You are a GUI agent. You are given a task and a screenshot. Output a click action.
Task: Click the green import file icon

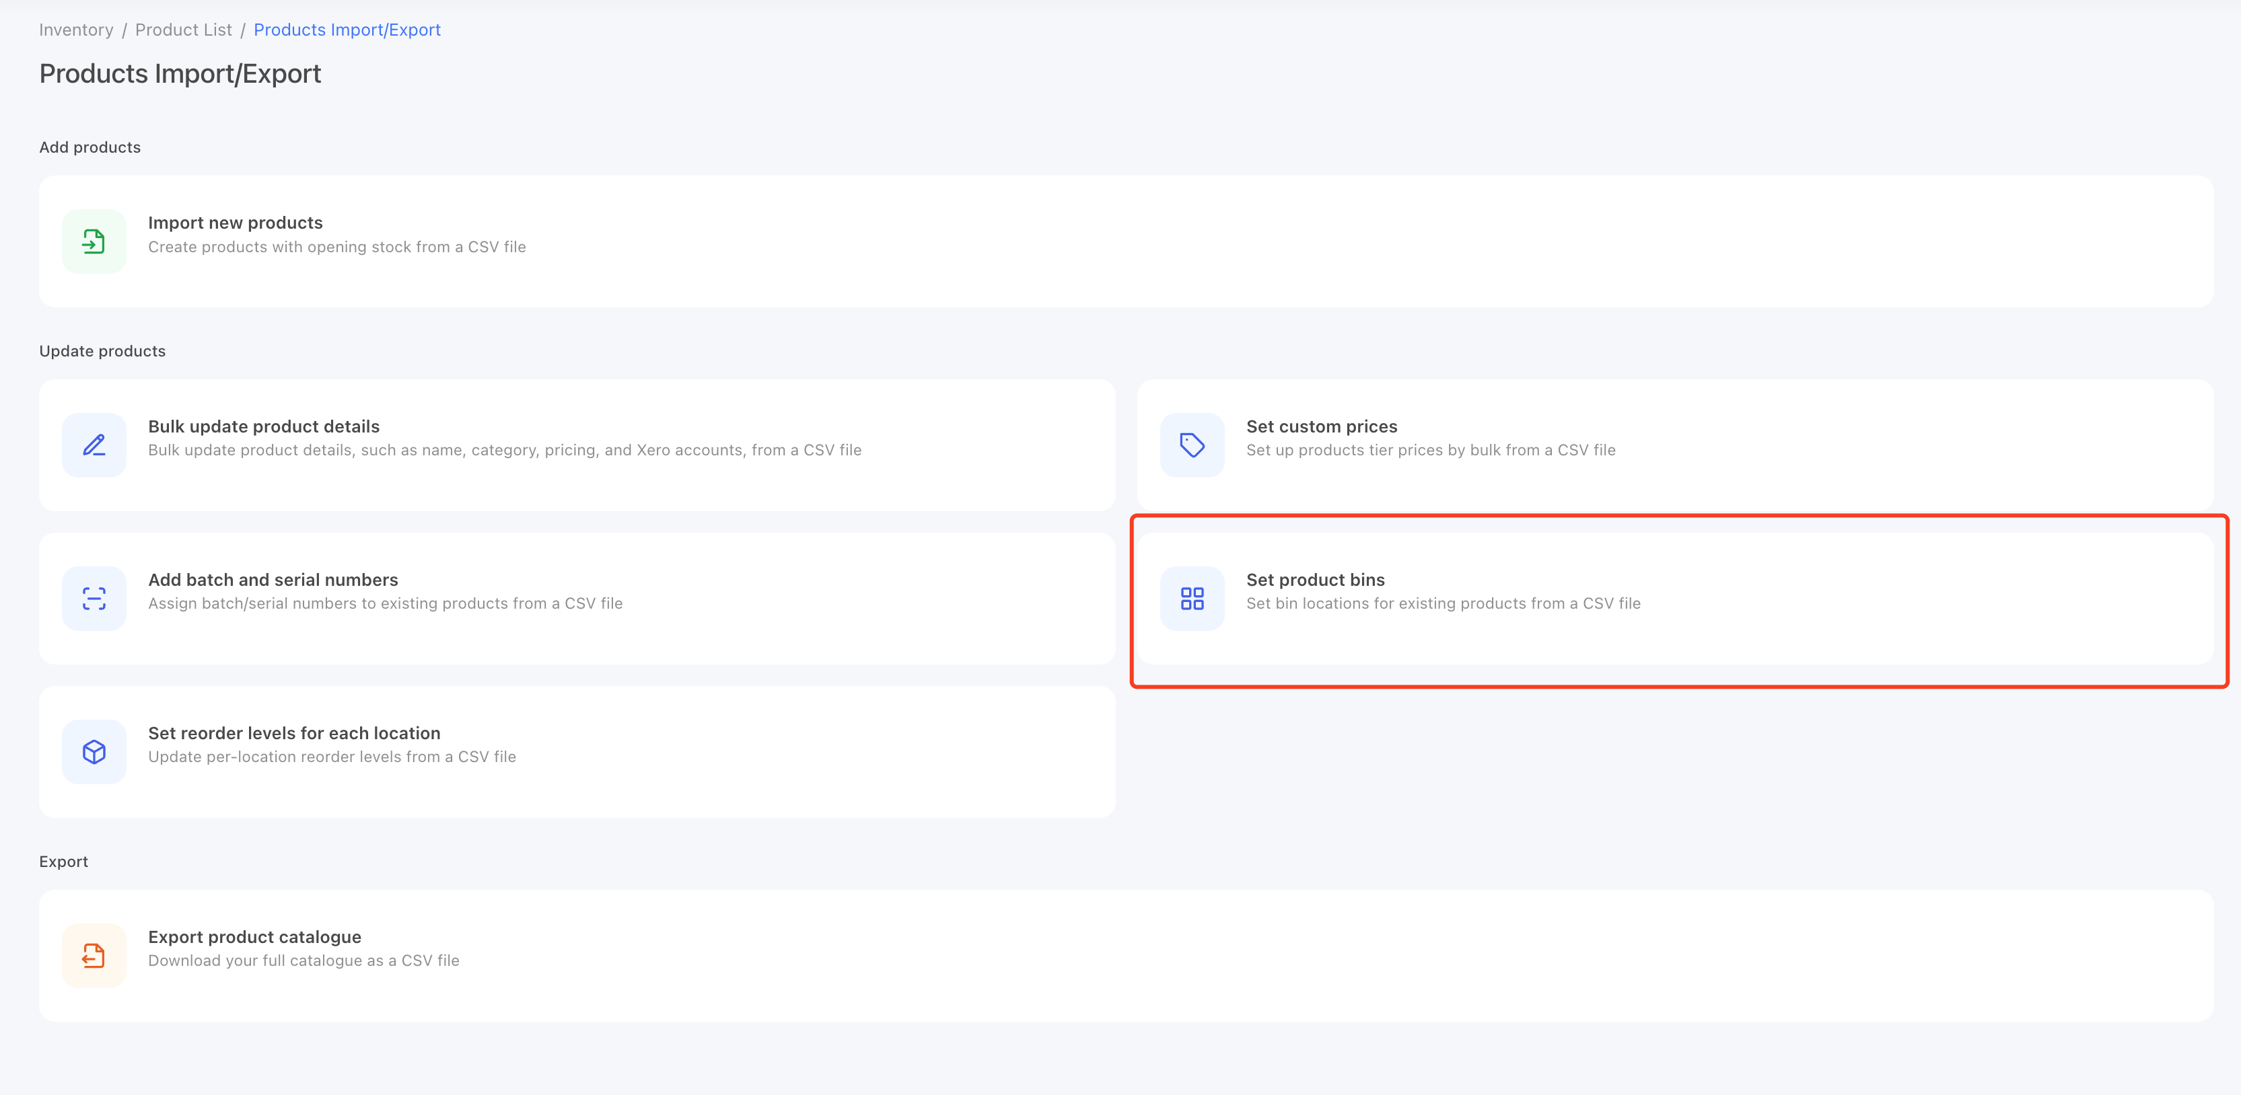94,241
